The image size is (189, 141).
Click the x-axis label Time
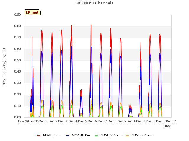tap(167, 126)
